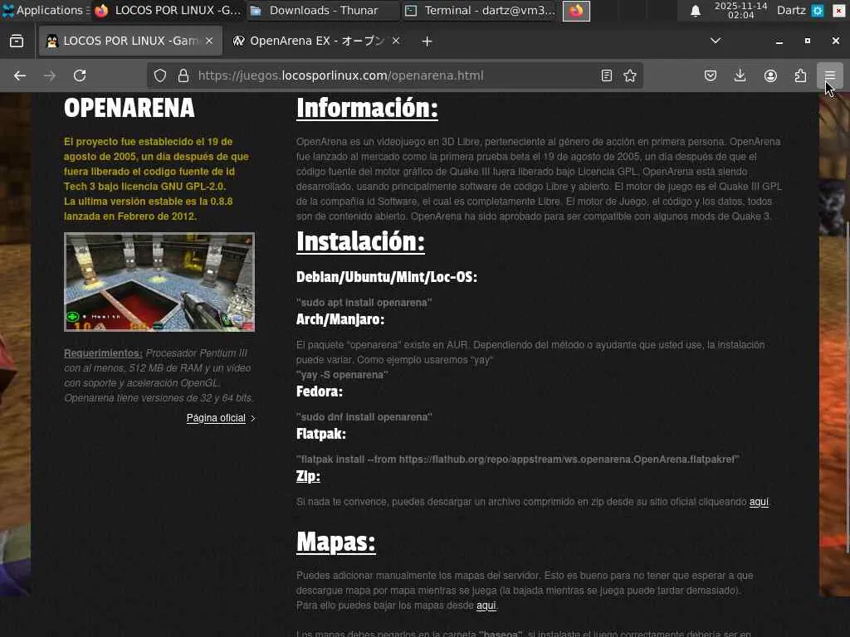Show site security padlock info
The height and width of the screenshot is (637, 850).
pyautogui.click(x=183, y=75)
